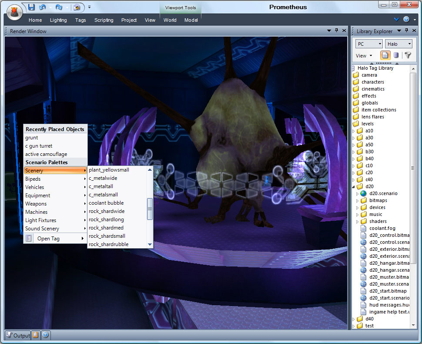
Task: Expand the d40 level folder
Action: [x=354, y=319]
